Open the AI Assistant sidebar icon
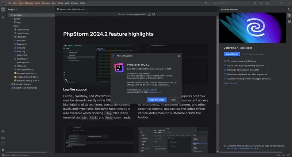292x157 pixels. [289, 15]
